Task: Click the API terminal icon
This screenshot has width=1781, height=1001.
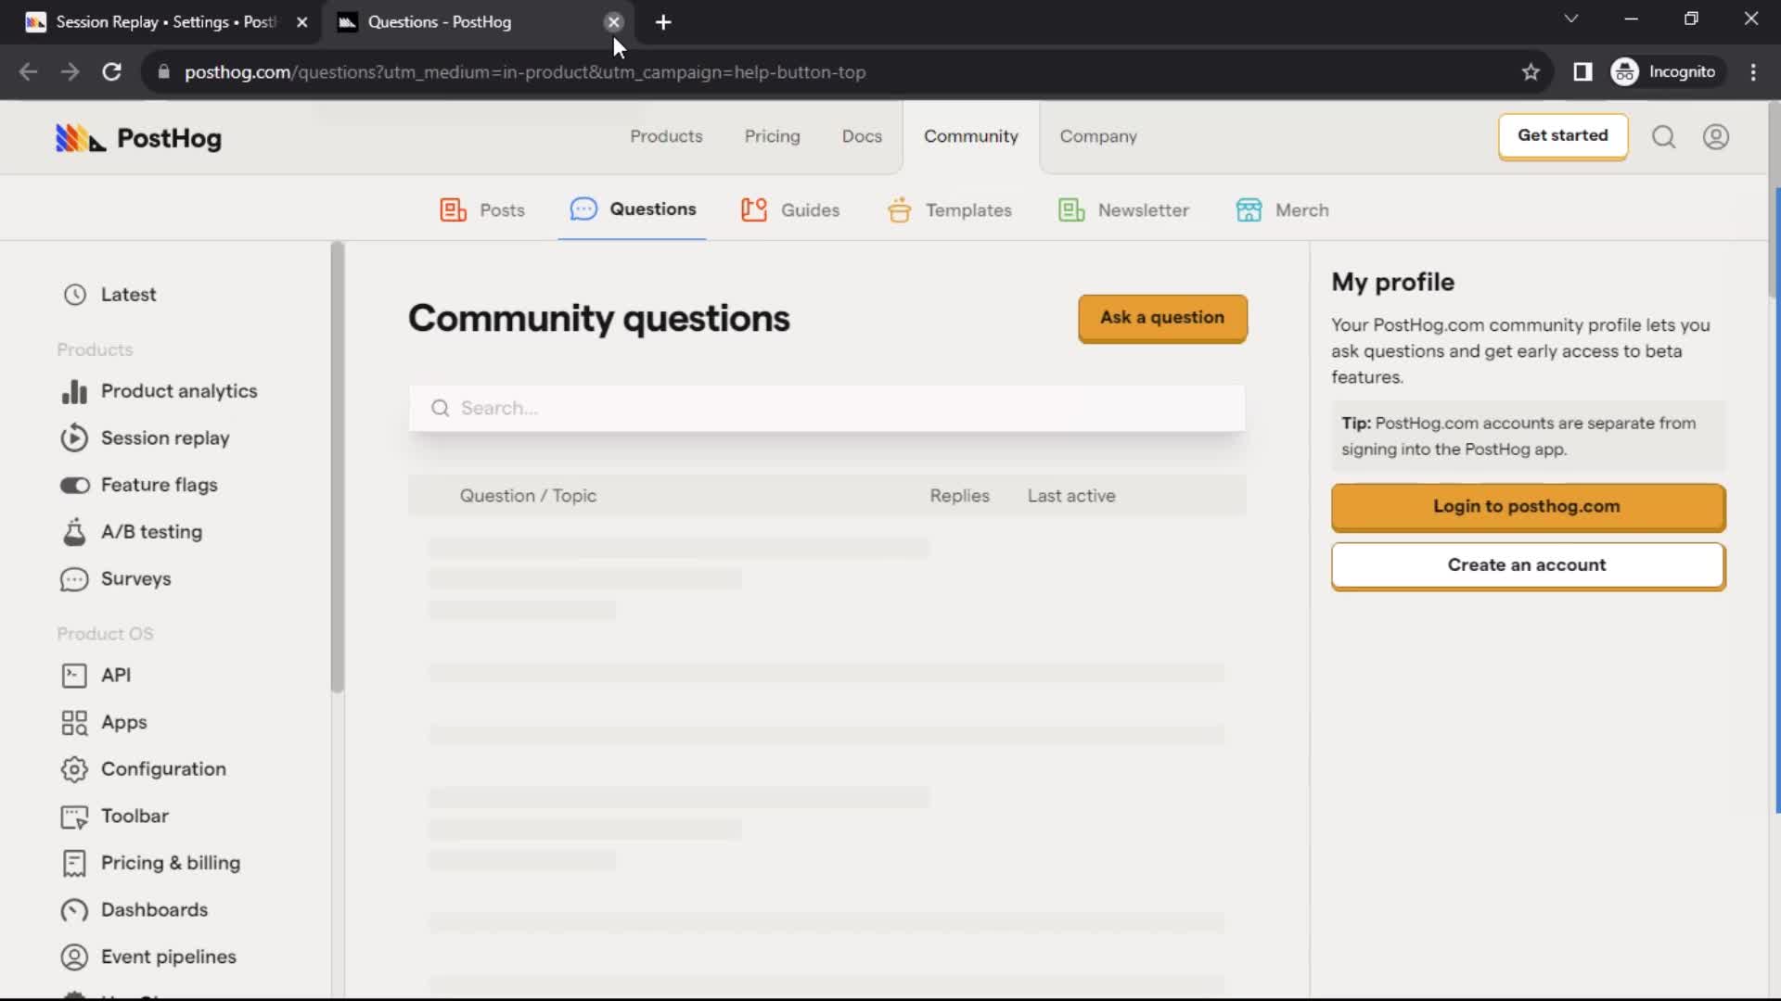Action: point(74,676)
